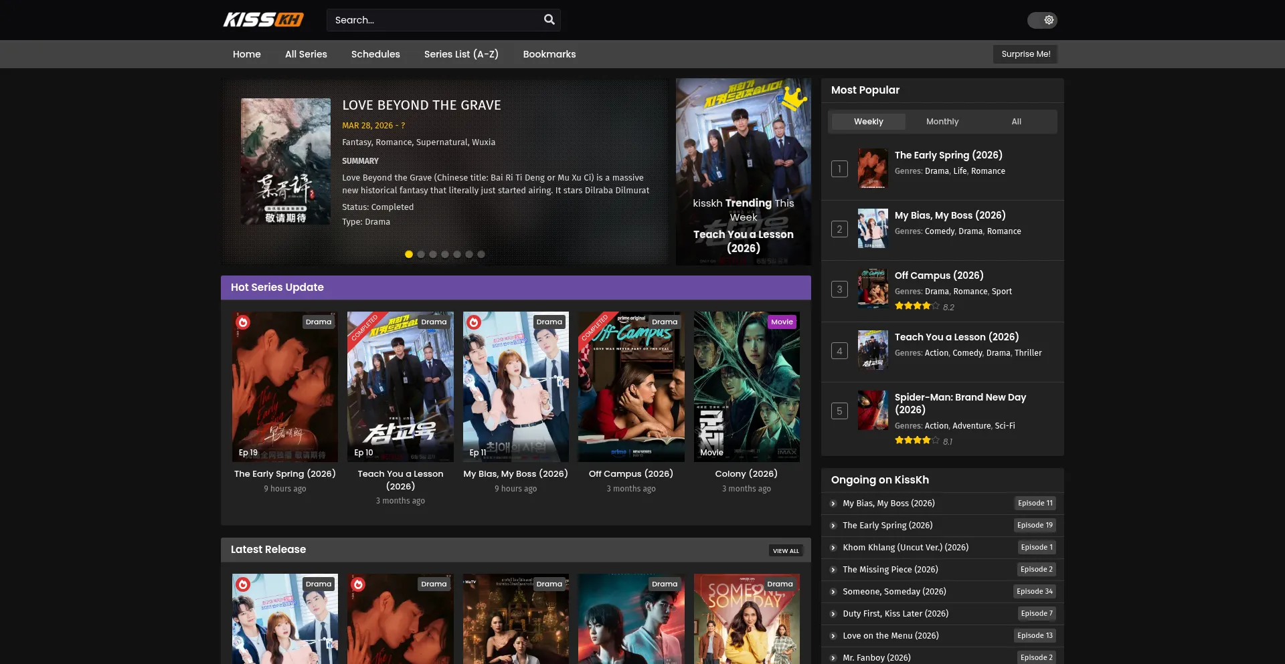Open Love Beyond the Grave poster
Image resolution: width=1285 pixels, height=664 pixels.
click(x=286, y=162)
